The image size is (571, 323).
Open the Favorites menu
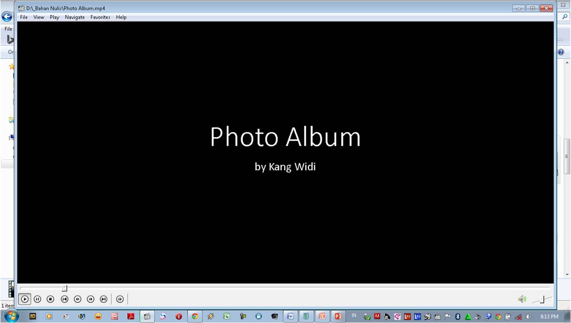(x=100, y=17)
